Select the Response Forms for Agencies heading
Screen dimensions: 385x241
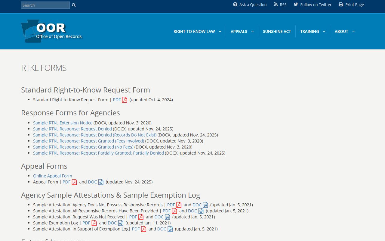[70, 113]
